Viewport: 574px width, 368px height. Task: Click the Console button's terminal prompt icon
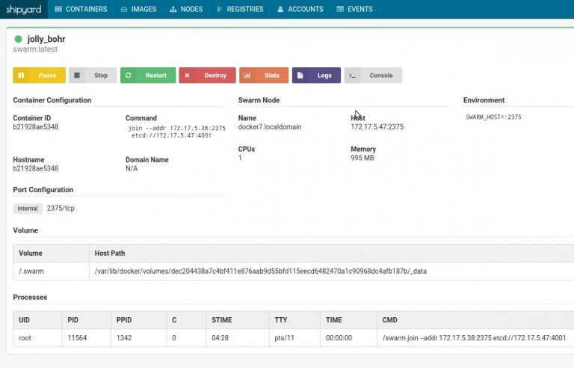(352, 75)
